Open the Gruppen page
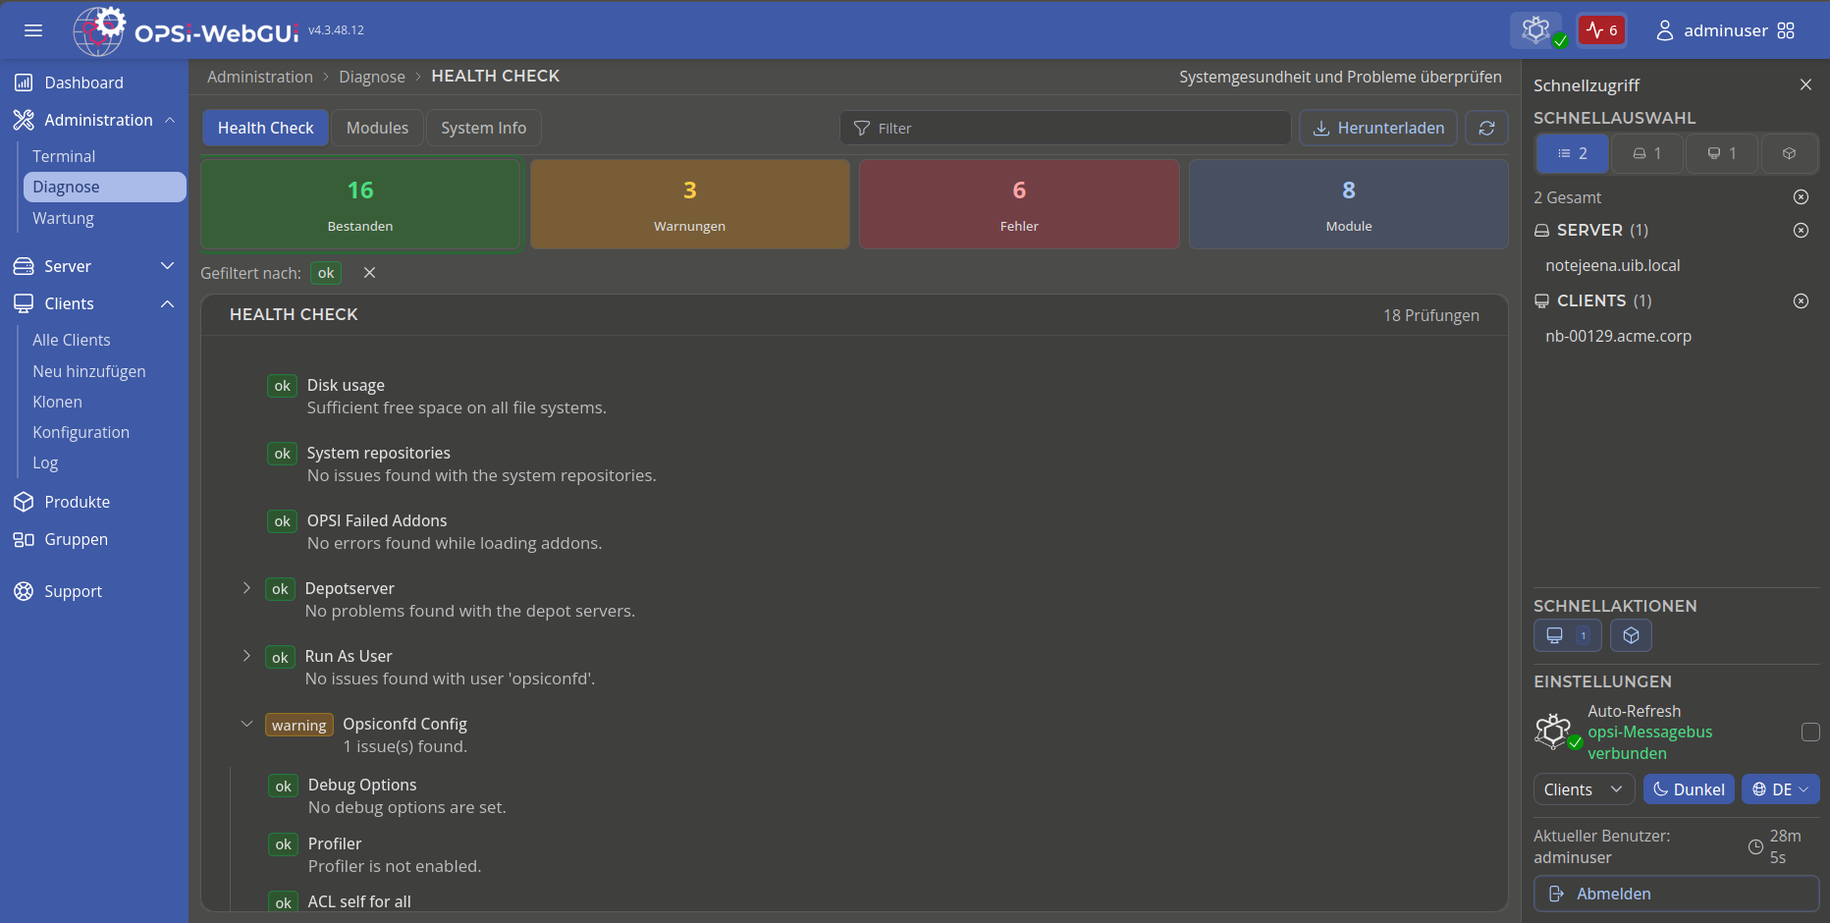1830x923 pixels. (76, 539)
